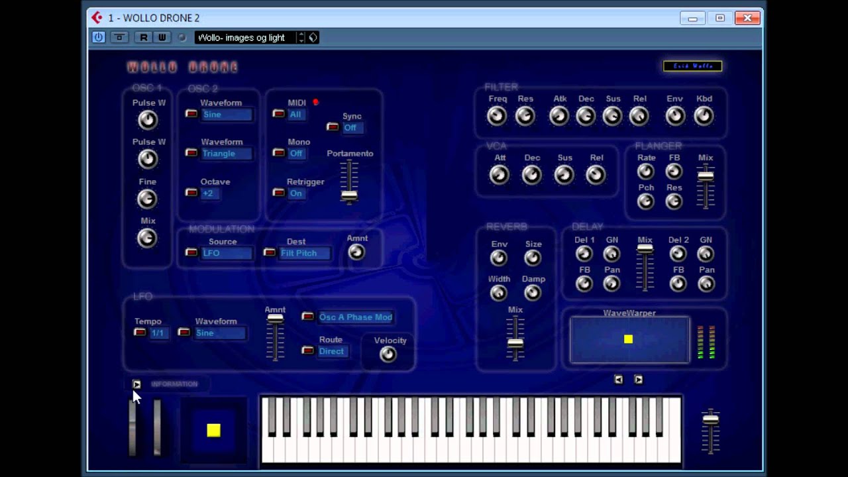The height and width of the screenshot is (477, 848).
Task: Open the Triangle waveform value field
Action: [227, 154]
